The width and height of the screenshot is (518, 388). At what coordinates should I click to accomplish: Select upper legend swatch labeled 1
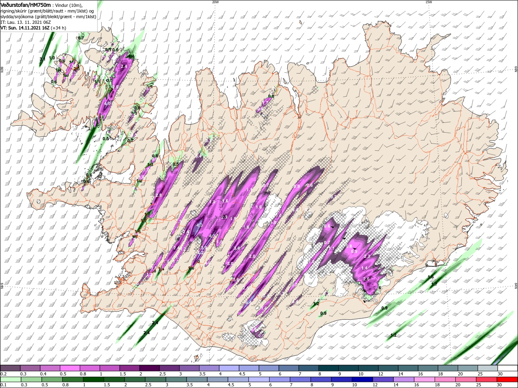pos(109,368)
